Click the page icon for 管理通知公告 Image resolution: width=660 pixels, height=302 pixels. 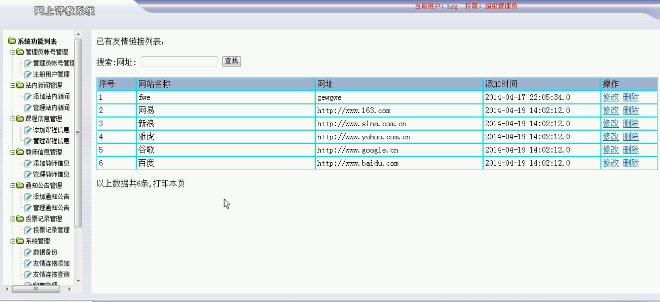pyautogui.click(x=28, y=208)
